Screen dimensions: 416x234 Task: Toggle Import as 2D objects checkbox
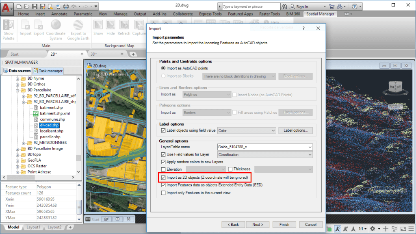(163, 178)
